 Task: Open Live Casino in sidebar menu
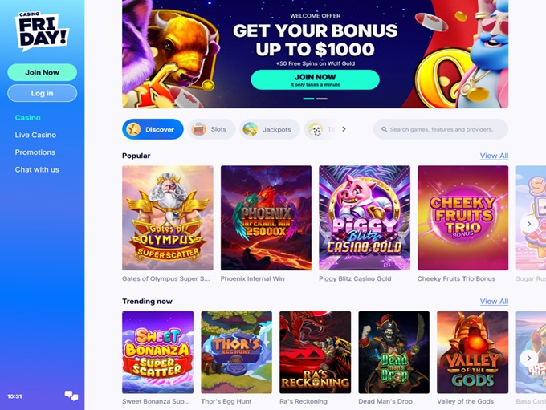pyautogui.click(x=35, y=135)
